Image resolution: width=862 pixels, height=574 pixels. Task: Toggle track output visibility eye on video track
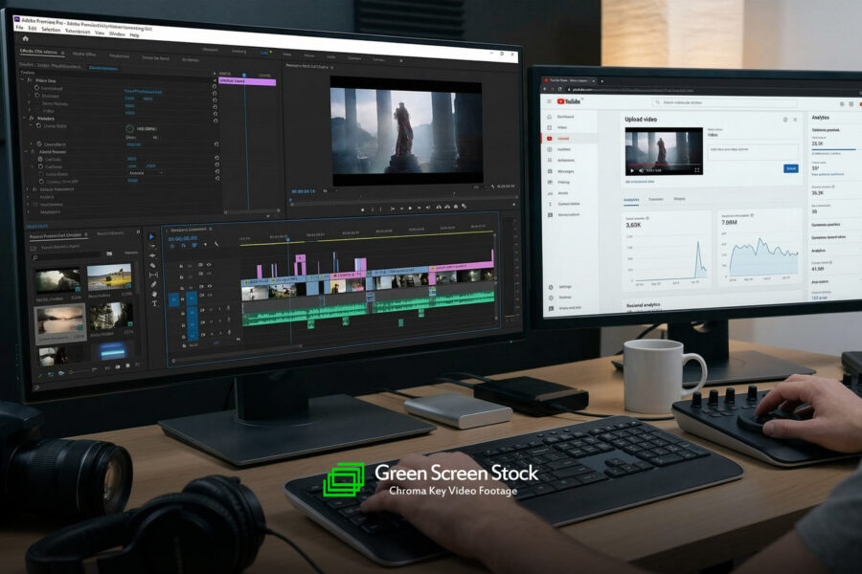(210, 264)
